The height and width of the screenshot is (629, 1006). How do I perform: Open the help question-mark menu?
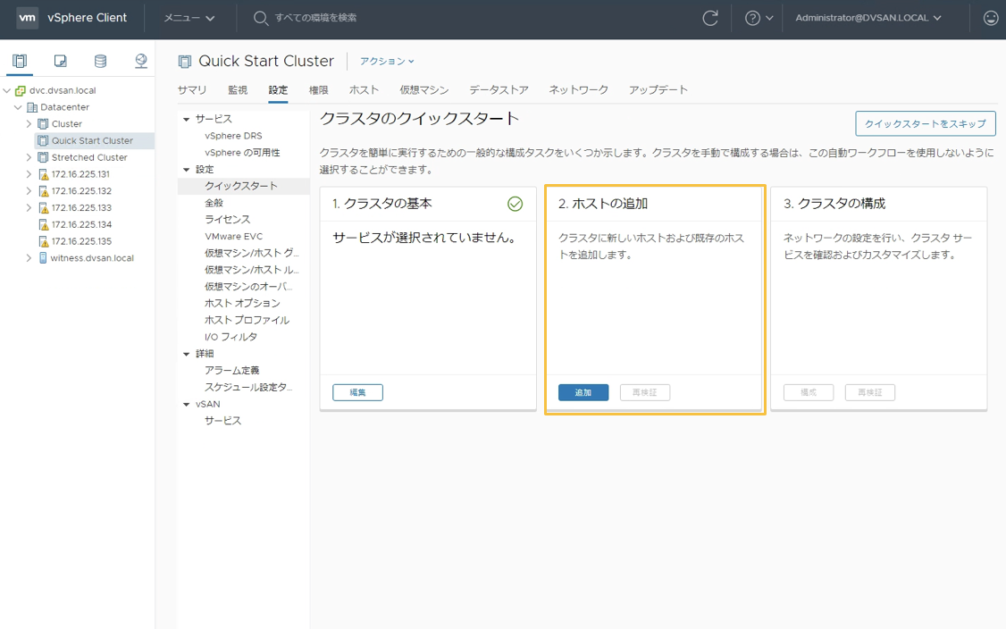pyautogui.click(x=759, y=18)
